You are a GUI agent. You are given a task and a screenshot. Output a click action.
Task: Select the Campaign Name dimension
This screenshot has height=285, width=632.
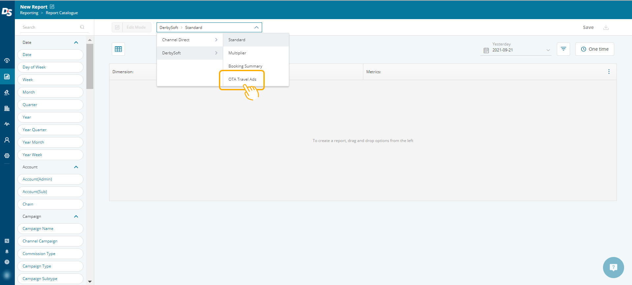tap(50, 229)
